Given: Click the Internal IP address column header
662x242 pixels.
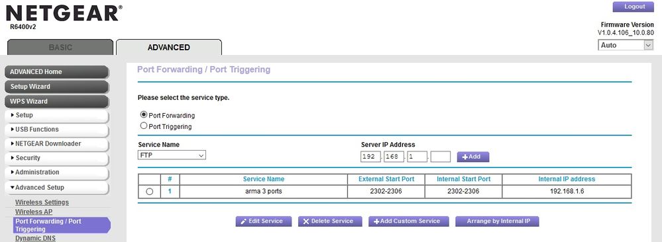Looking at the screenshot, I should click(x=567, y=179).
